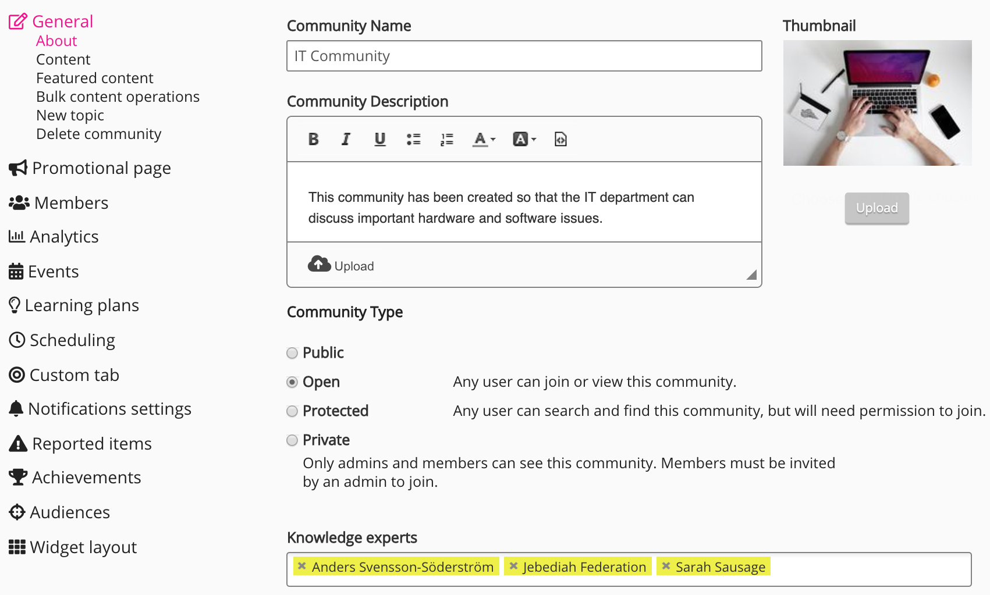990x595 pixels.
Task: Click the Community Name input field
Action: (524, 56)
